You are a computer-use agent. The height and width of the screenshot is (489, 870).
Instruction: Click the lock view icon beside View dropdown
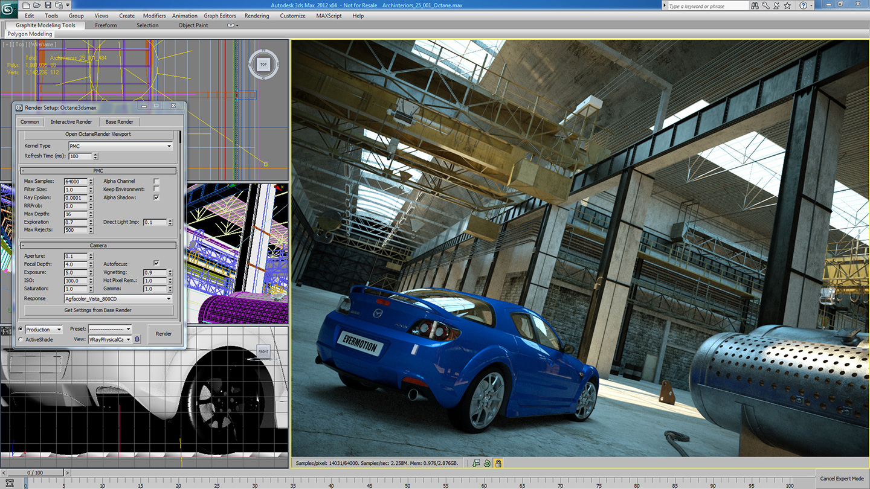pos(137,339)
